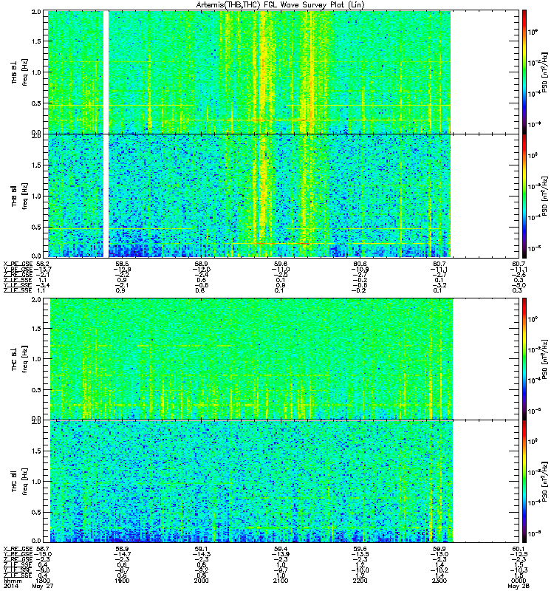This screenshot has width=554, height=591.
Task: Click the THC Y_RE_GSE value '-15.0'
Action: coord(42,554)
